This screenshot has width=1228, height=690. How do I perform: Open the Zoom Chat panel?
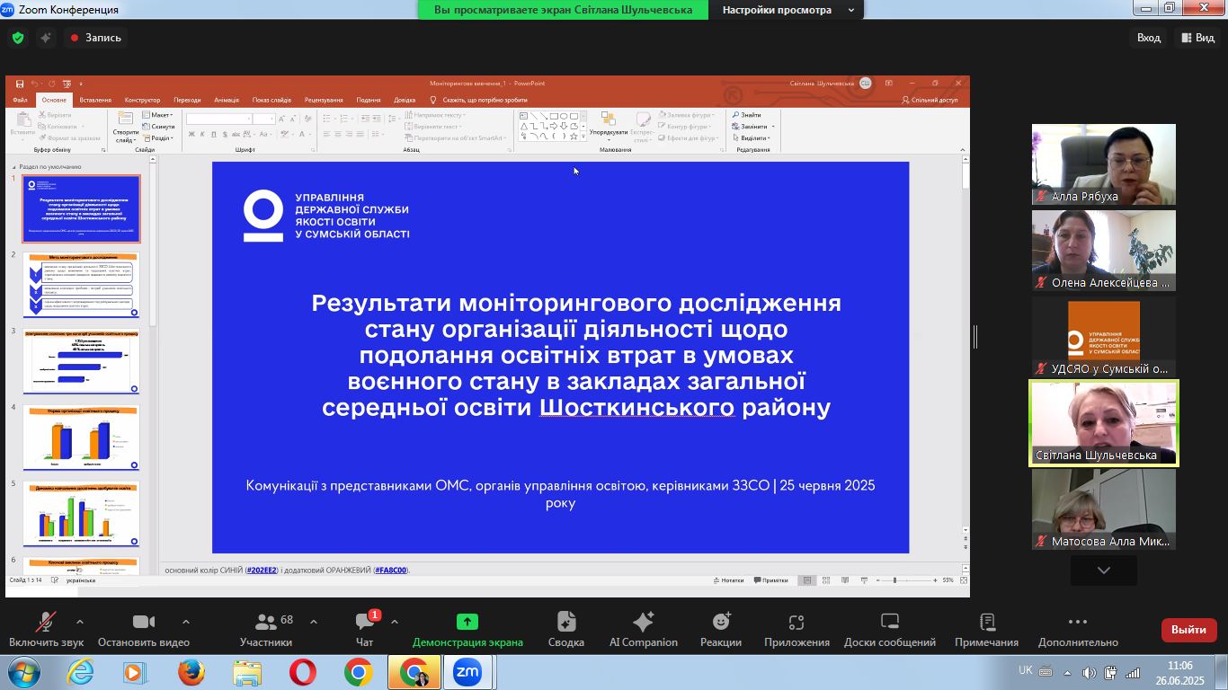pos(364,628)
